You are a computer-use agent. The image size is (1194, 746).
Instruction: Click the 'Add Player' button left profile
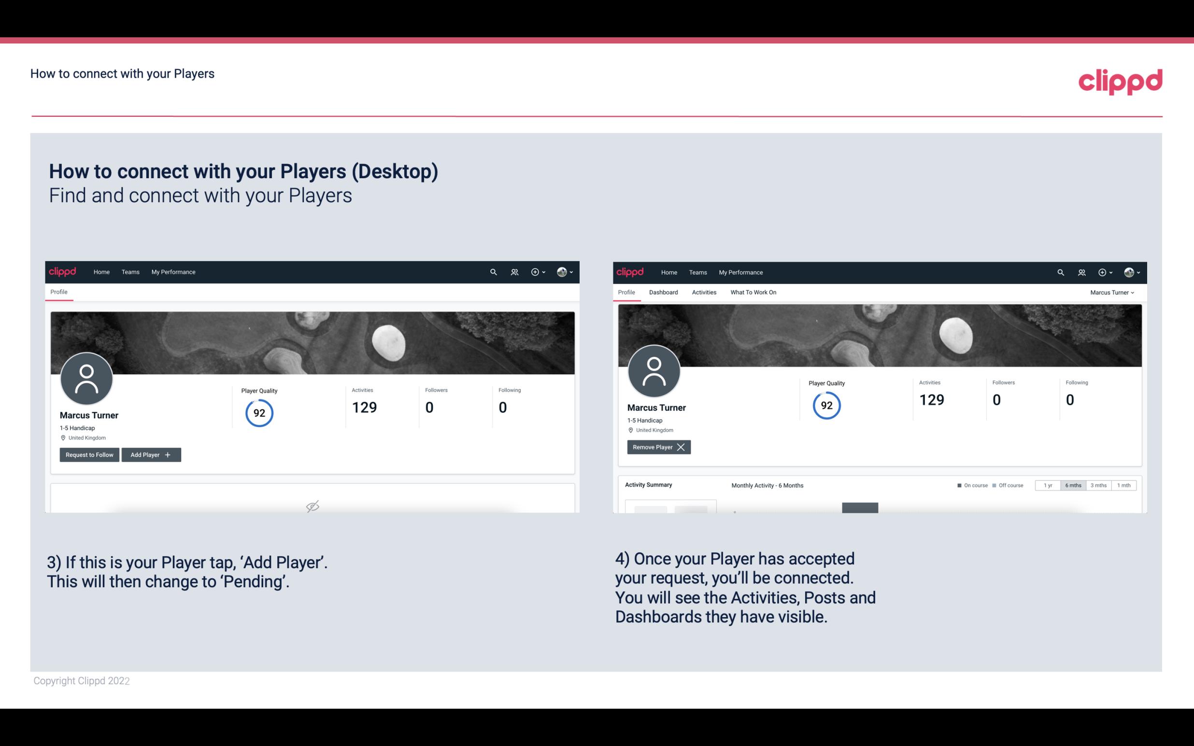pos(151,454)
